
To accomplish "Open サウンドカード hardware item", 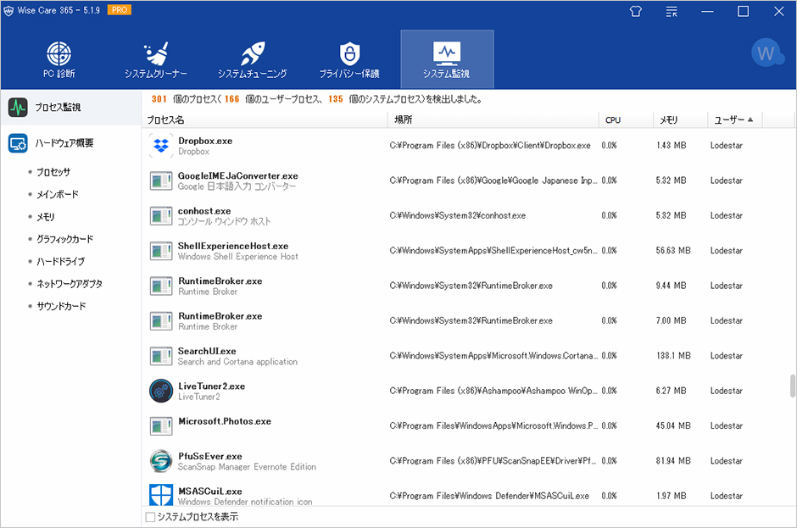I will 61,307.
